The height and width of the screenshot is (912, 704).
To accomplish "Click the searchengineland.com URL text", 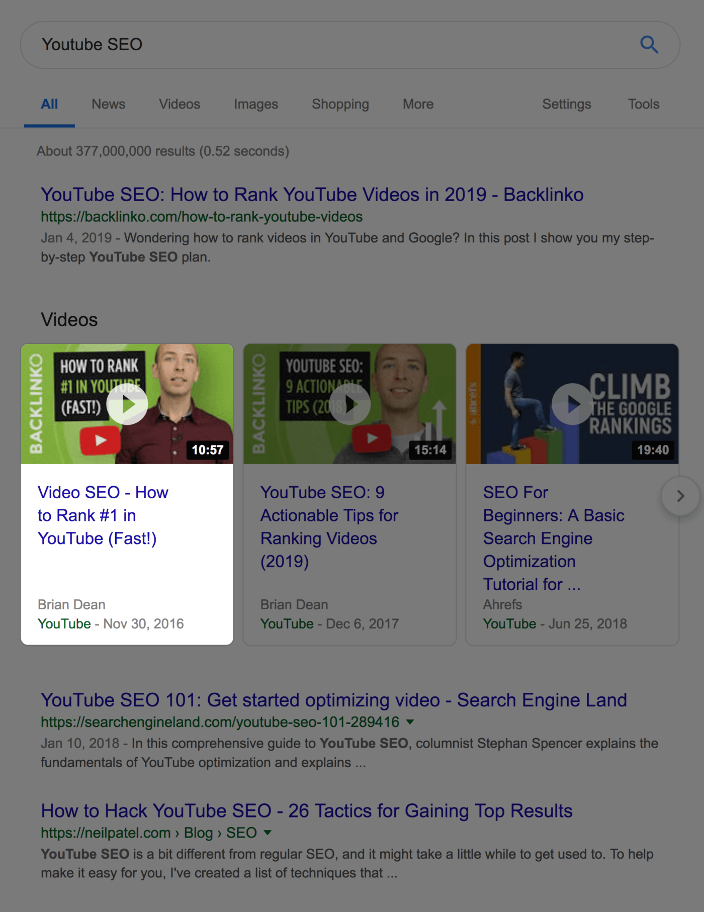I will point(220,722).
